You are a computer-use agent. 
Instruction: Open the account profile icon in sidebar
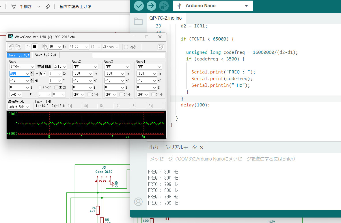point(138,202)
